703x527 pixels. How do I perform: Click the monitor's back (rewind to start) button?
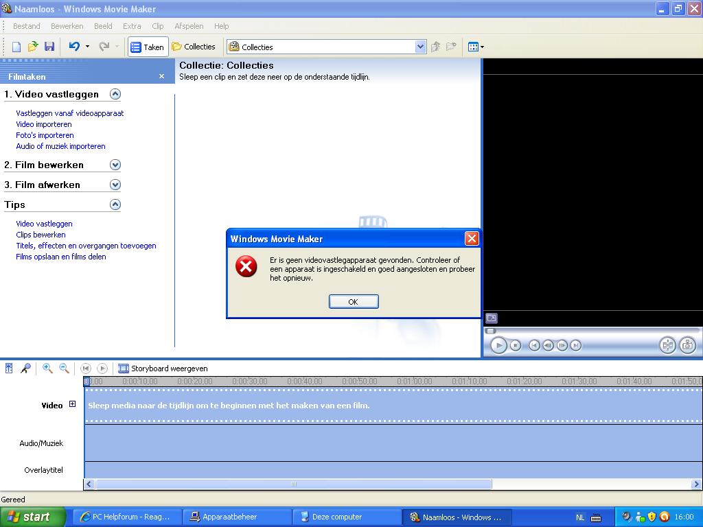[534, 346]
